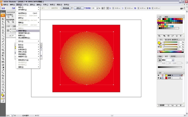The image size is (188, 117).
Task: Open the gradient type dropdown
Action: click(x=173, y=60)
